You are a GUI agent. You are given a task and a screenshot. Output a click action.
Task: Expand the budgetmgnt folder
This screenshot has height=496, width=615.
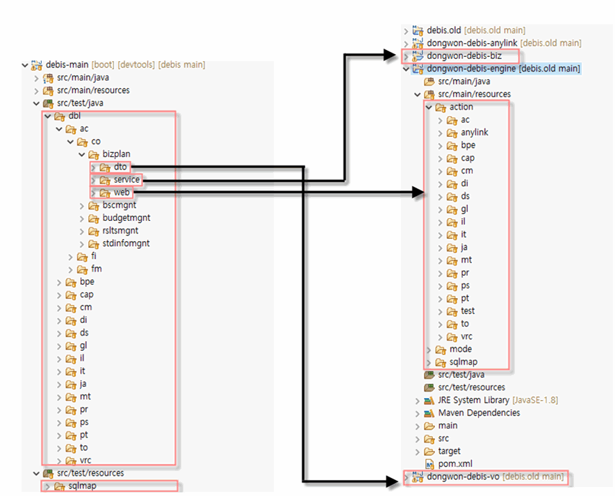point(82,219)
